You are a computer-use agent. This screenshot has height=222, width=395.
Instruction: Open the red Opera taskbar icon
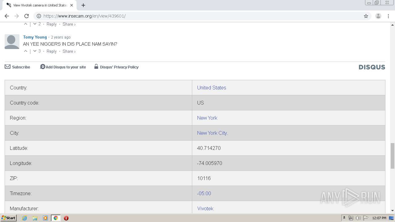click(66, 218)
